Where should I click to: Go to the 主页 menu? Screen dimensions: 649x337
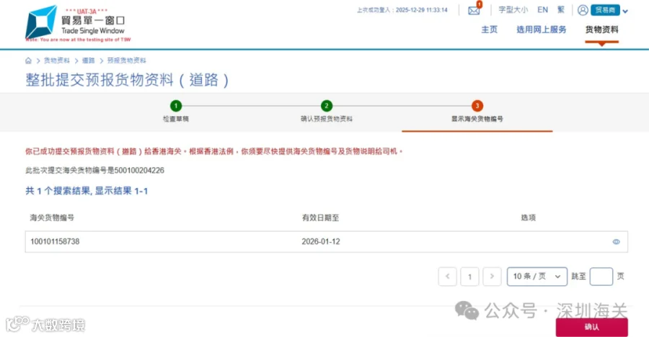pyautogui.click(x=489, y=30)
